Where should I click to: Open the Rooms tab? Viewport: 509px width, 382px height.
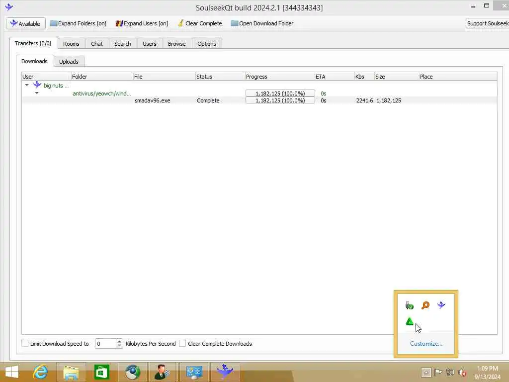(71, 44)
